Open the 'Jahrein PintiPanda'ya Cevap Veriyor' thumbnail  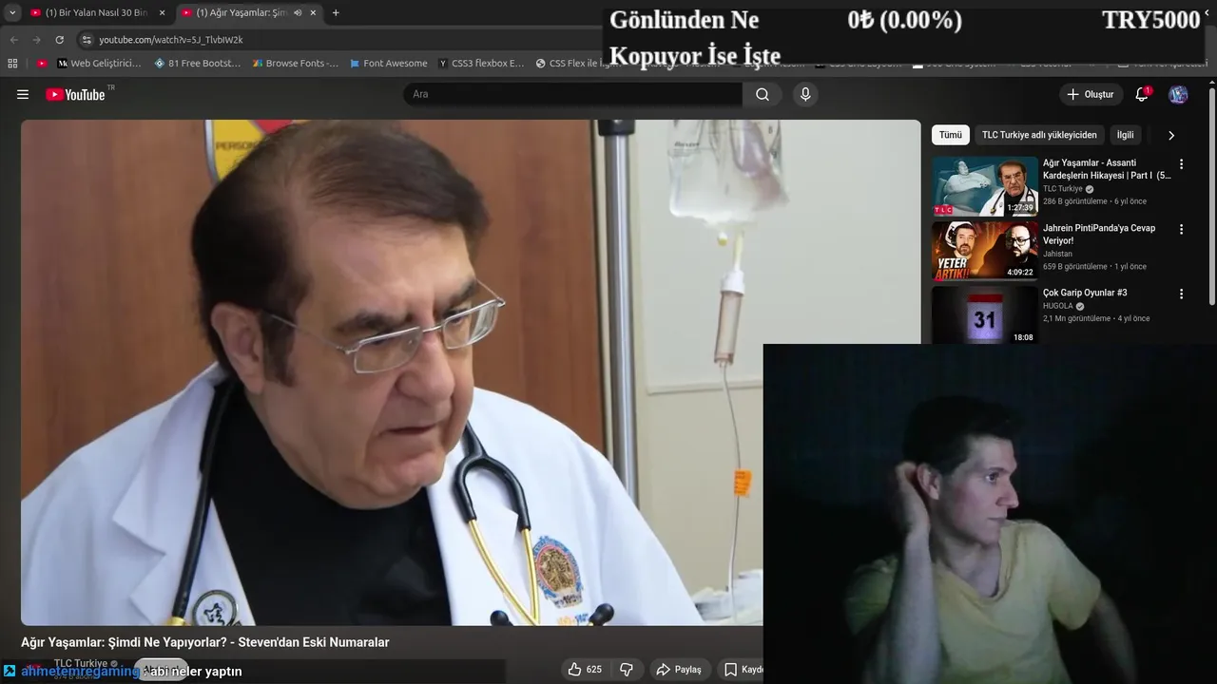[x=985, y=252]
